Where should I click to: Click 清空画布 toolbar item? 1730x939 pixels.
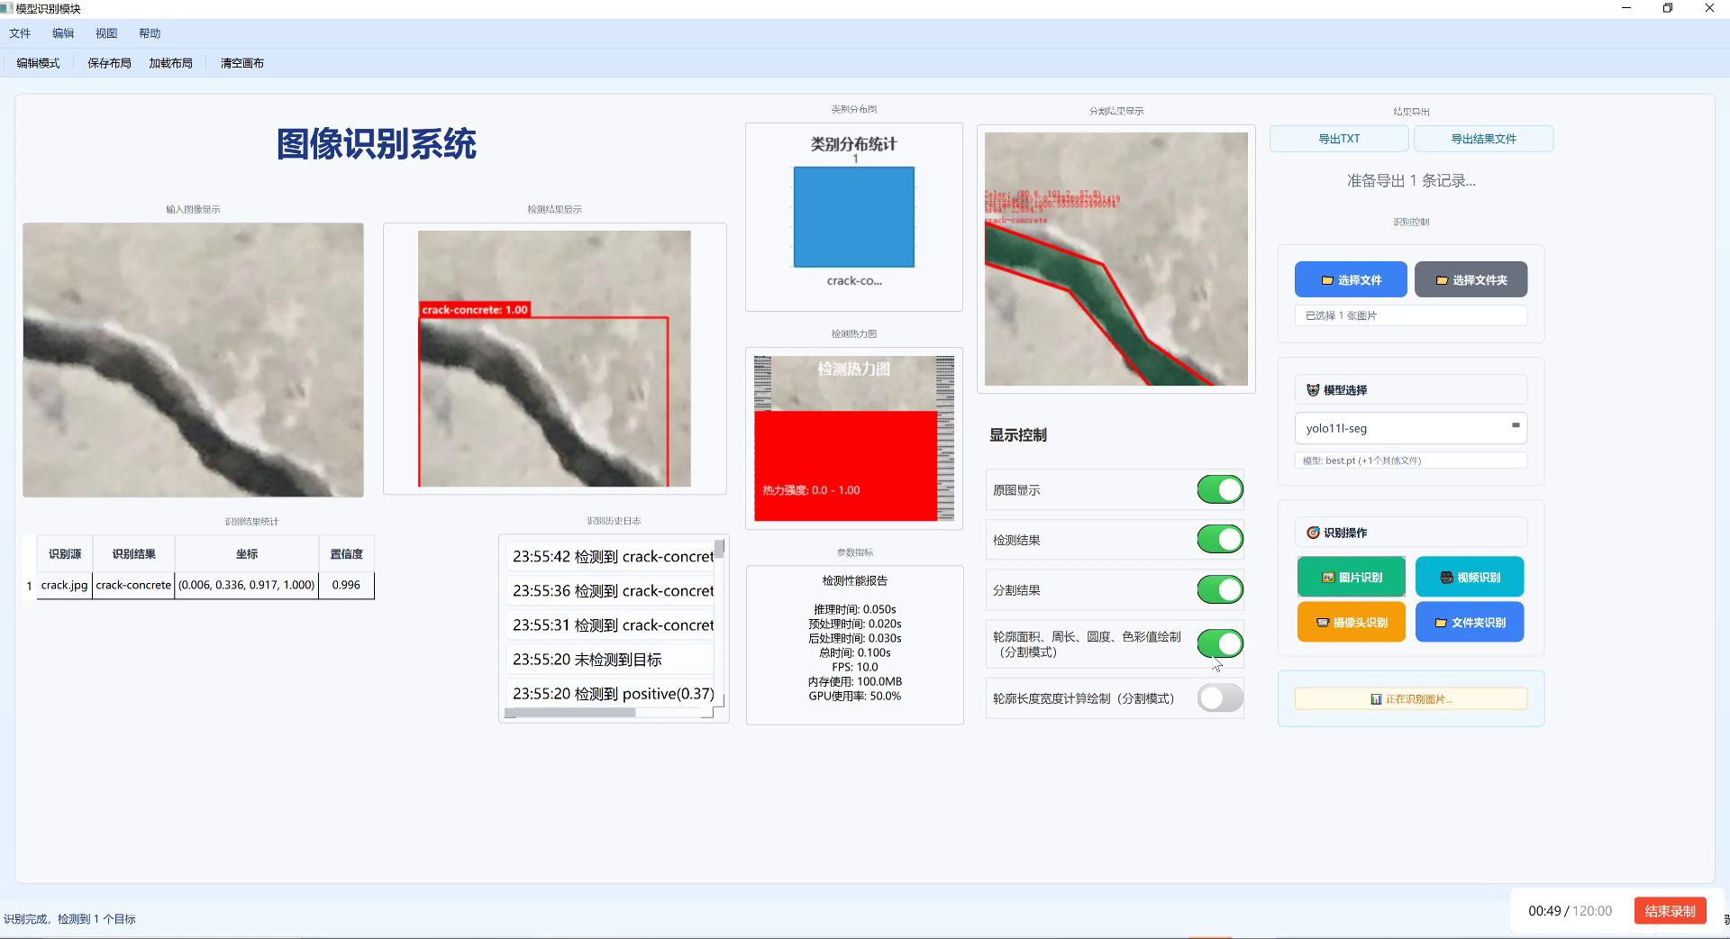click(242, 63)
